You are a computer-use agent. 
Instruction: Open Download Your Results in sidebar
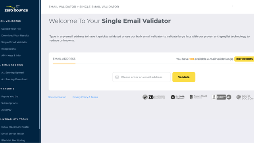coord(15,35)
